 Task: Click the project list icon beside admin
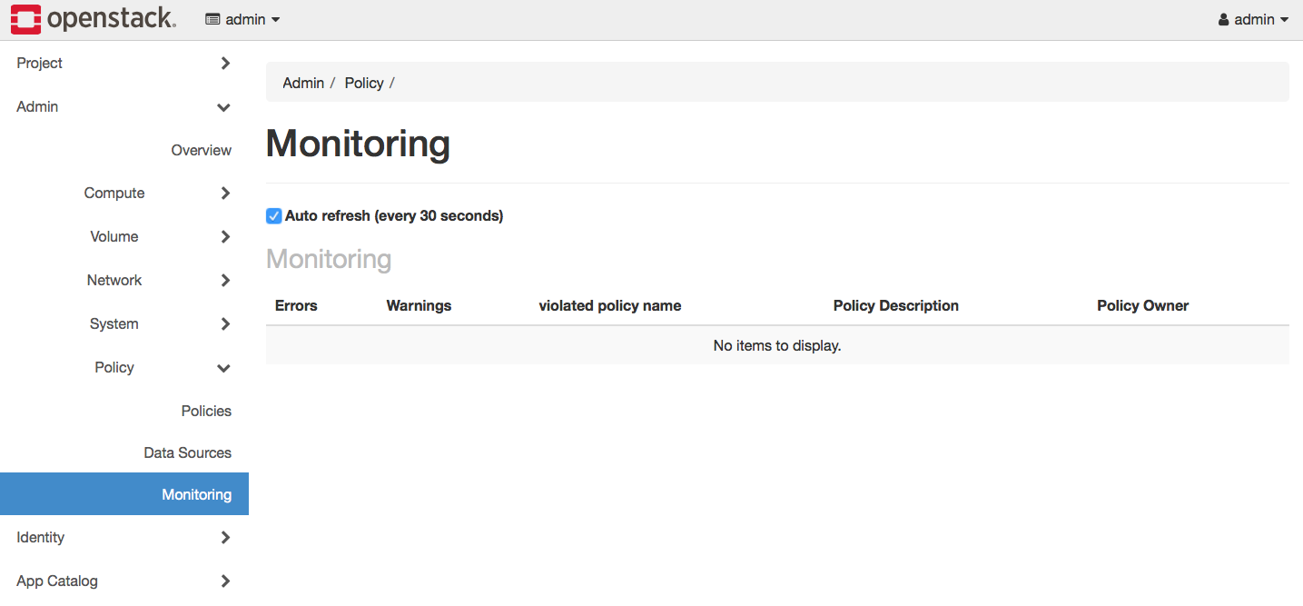pos(213,19)
